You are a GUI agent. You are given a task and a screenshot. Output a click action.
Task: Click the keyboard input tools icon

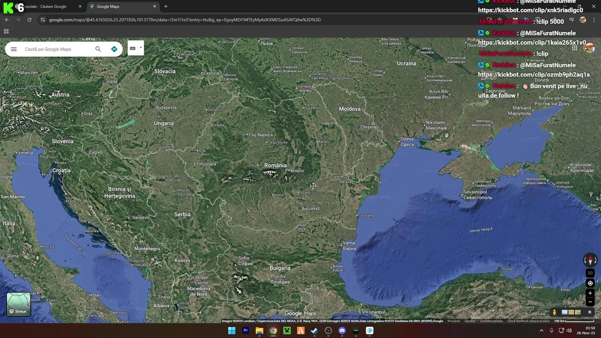(x=132, y=48)
